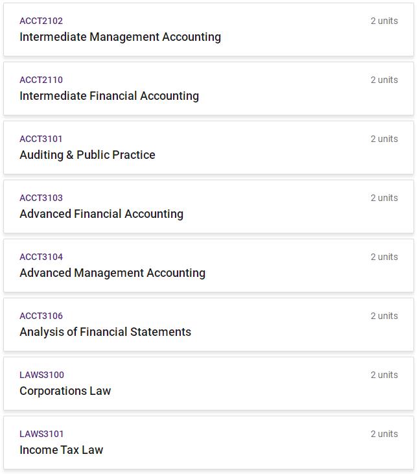Screen dimensions: 418x474
Task: Open ACCT3103 course code link
Action: (41, 198)
